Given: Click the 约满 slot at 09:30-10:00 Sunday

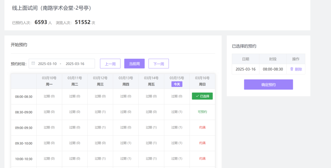Looking at the screenshot, I should coord(202,143).
